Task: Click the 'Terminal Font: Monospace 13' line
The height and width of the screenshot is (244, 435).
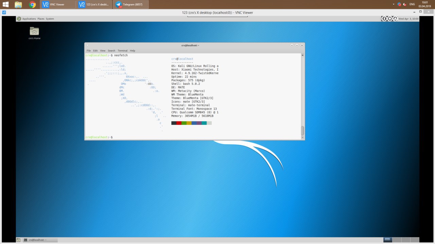Action: coord(194,109)
